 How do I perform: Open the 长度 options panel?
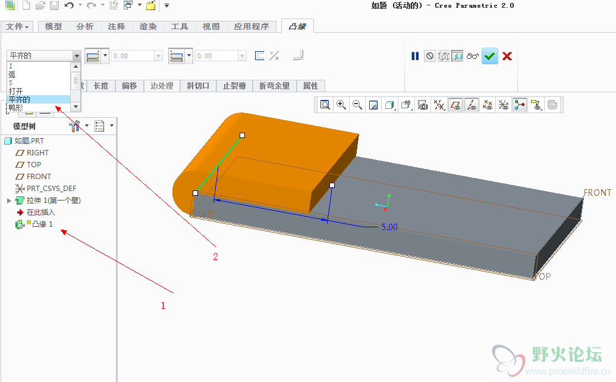[x=100, y=86]
